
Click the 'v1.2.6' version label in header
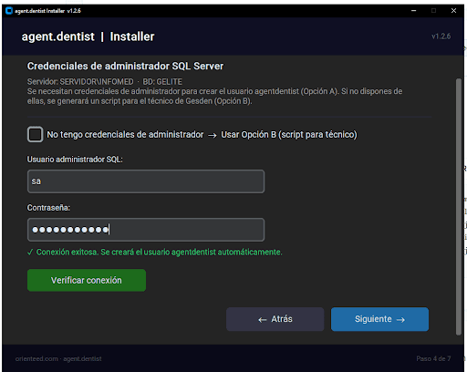441,36
